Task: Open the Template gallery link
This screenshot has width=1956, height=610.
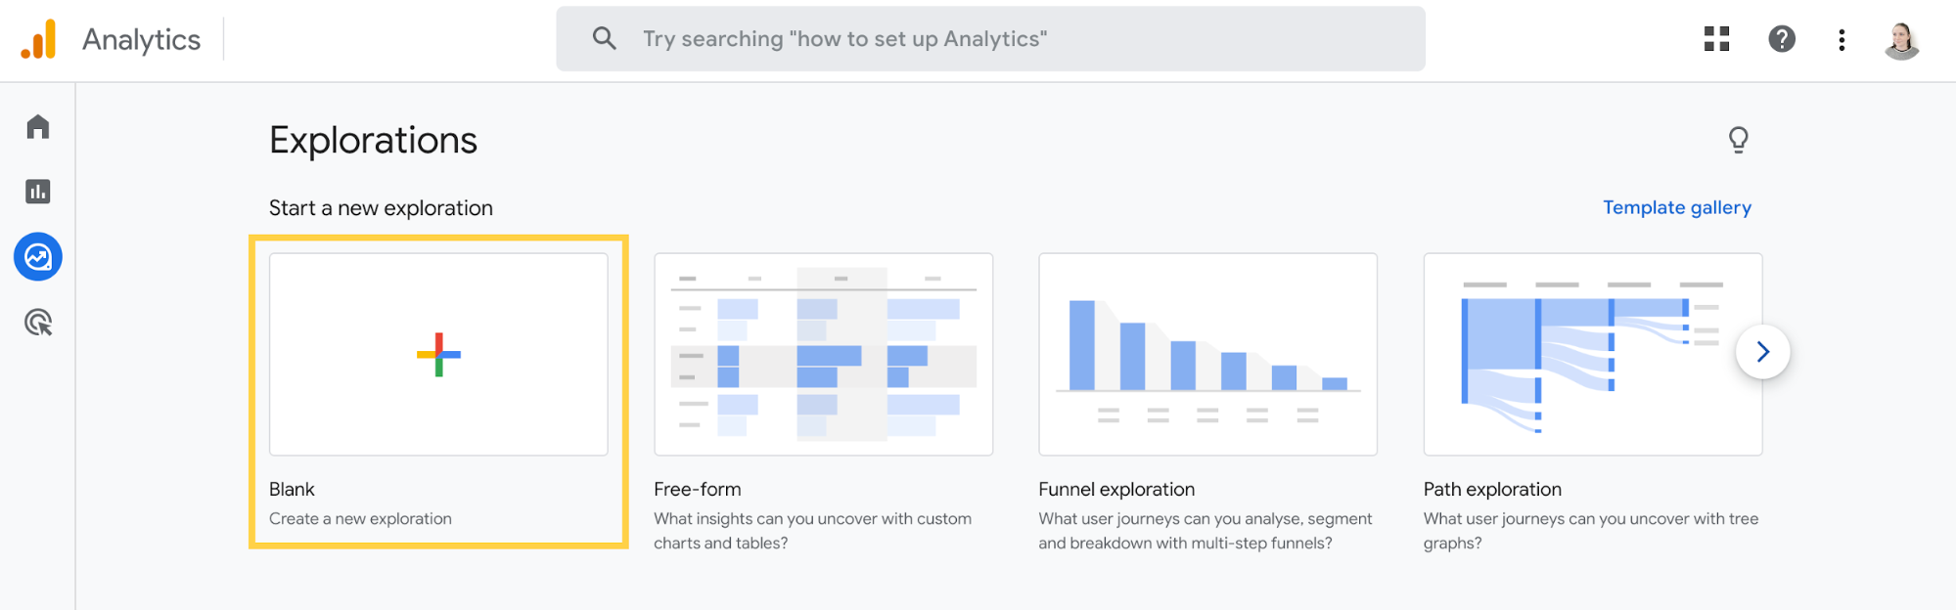Action: click(1676, 207)
